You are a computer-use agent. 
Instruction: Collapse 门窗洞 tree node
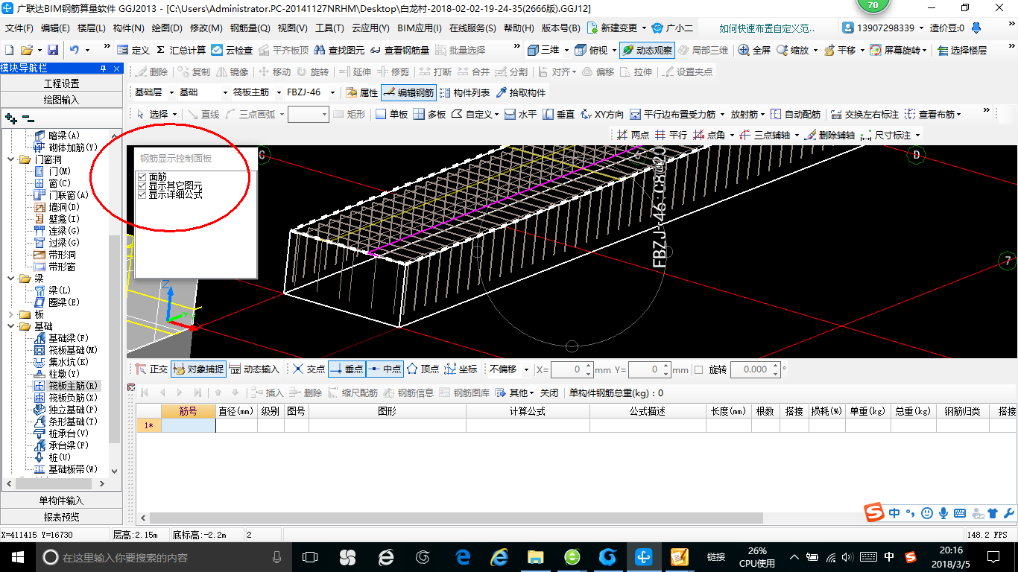click(10, 159)
